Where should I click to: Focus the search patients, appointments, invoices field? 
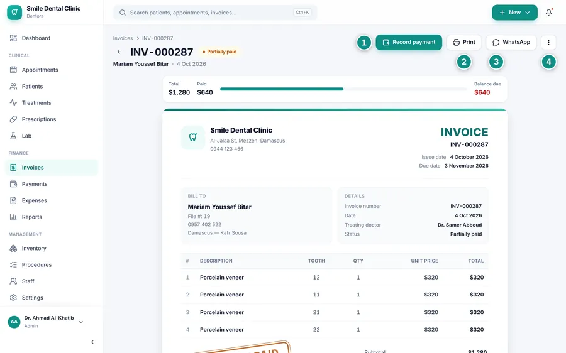215,13
